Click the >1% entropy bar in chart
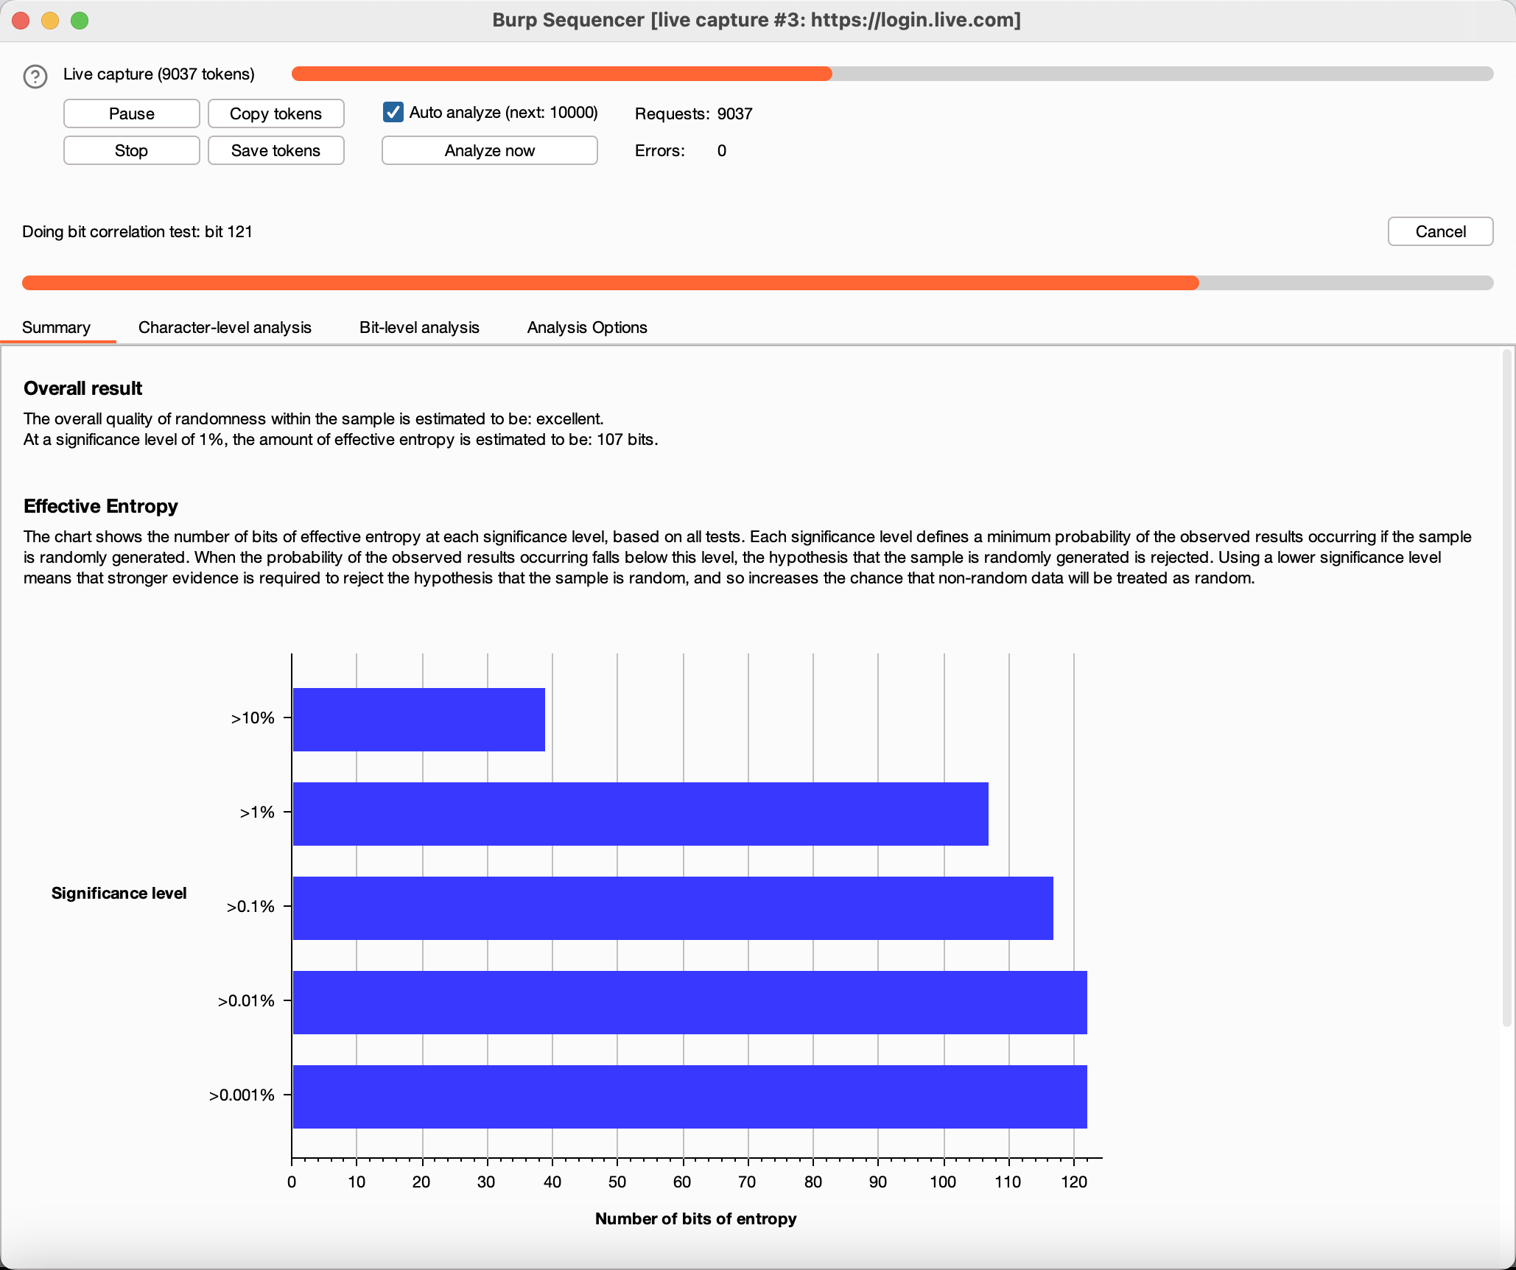 tap(639, 813)
